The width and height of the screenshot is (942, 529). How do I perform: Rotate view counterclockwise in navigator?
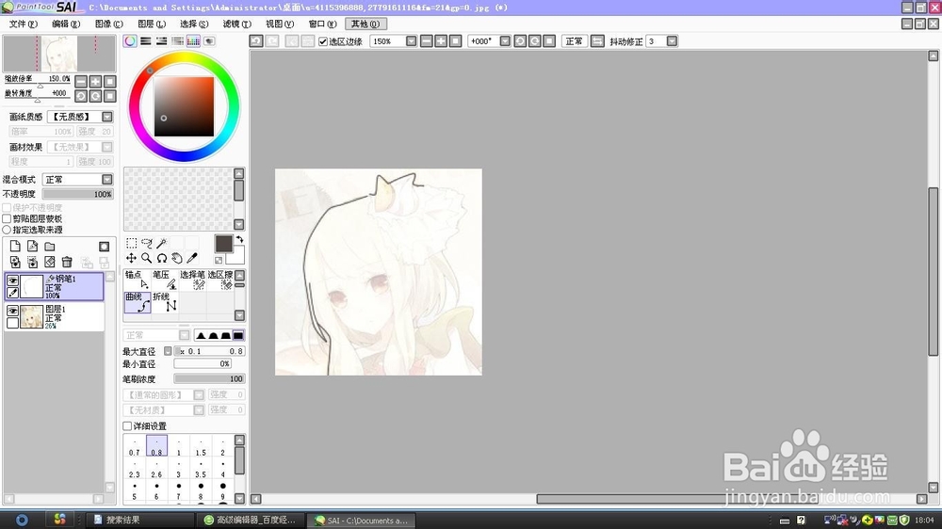[81, 96]
